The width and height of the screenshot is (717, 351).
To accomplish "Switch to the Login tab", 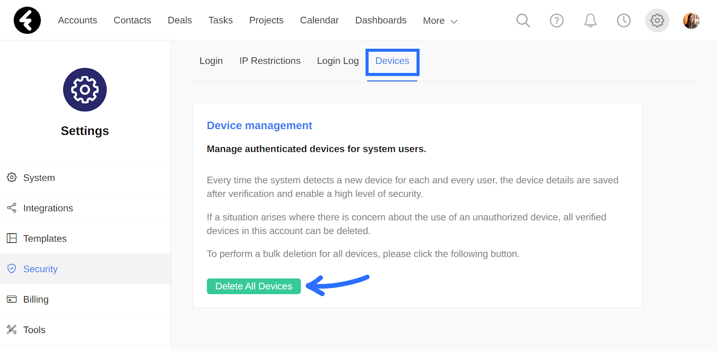I will 211,61.
